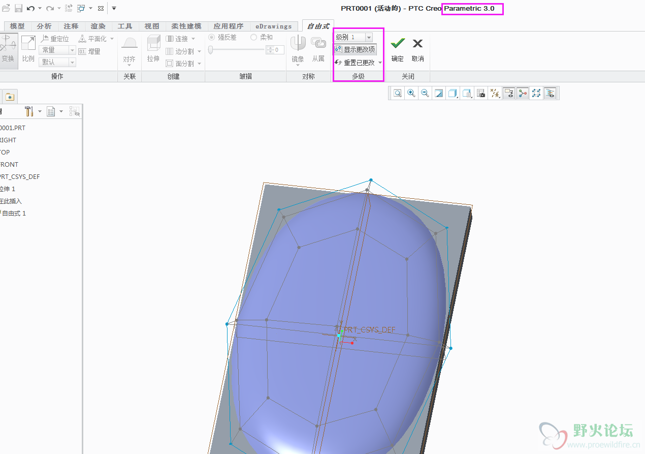Click 重定位 (Relocate) dragger
Viewport: 645px width, 454px height.
pos(55,39)
